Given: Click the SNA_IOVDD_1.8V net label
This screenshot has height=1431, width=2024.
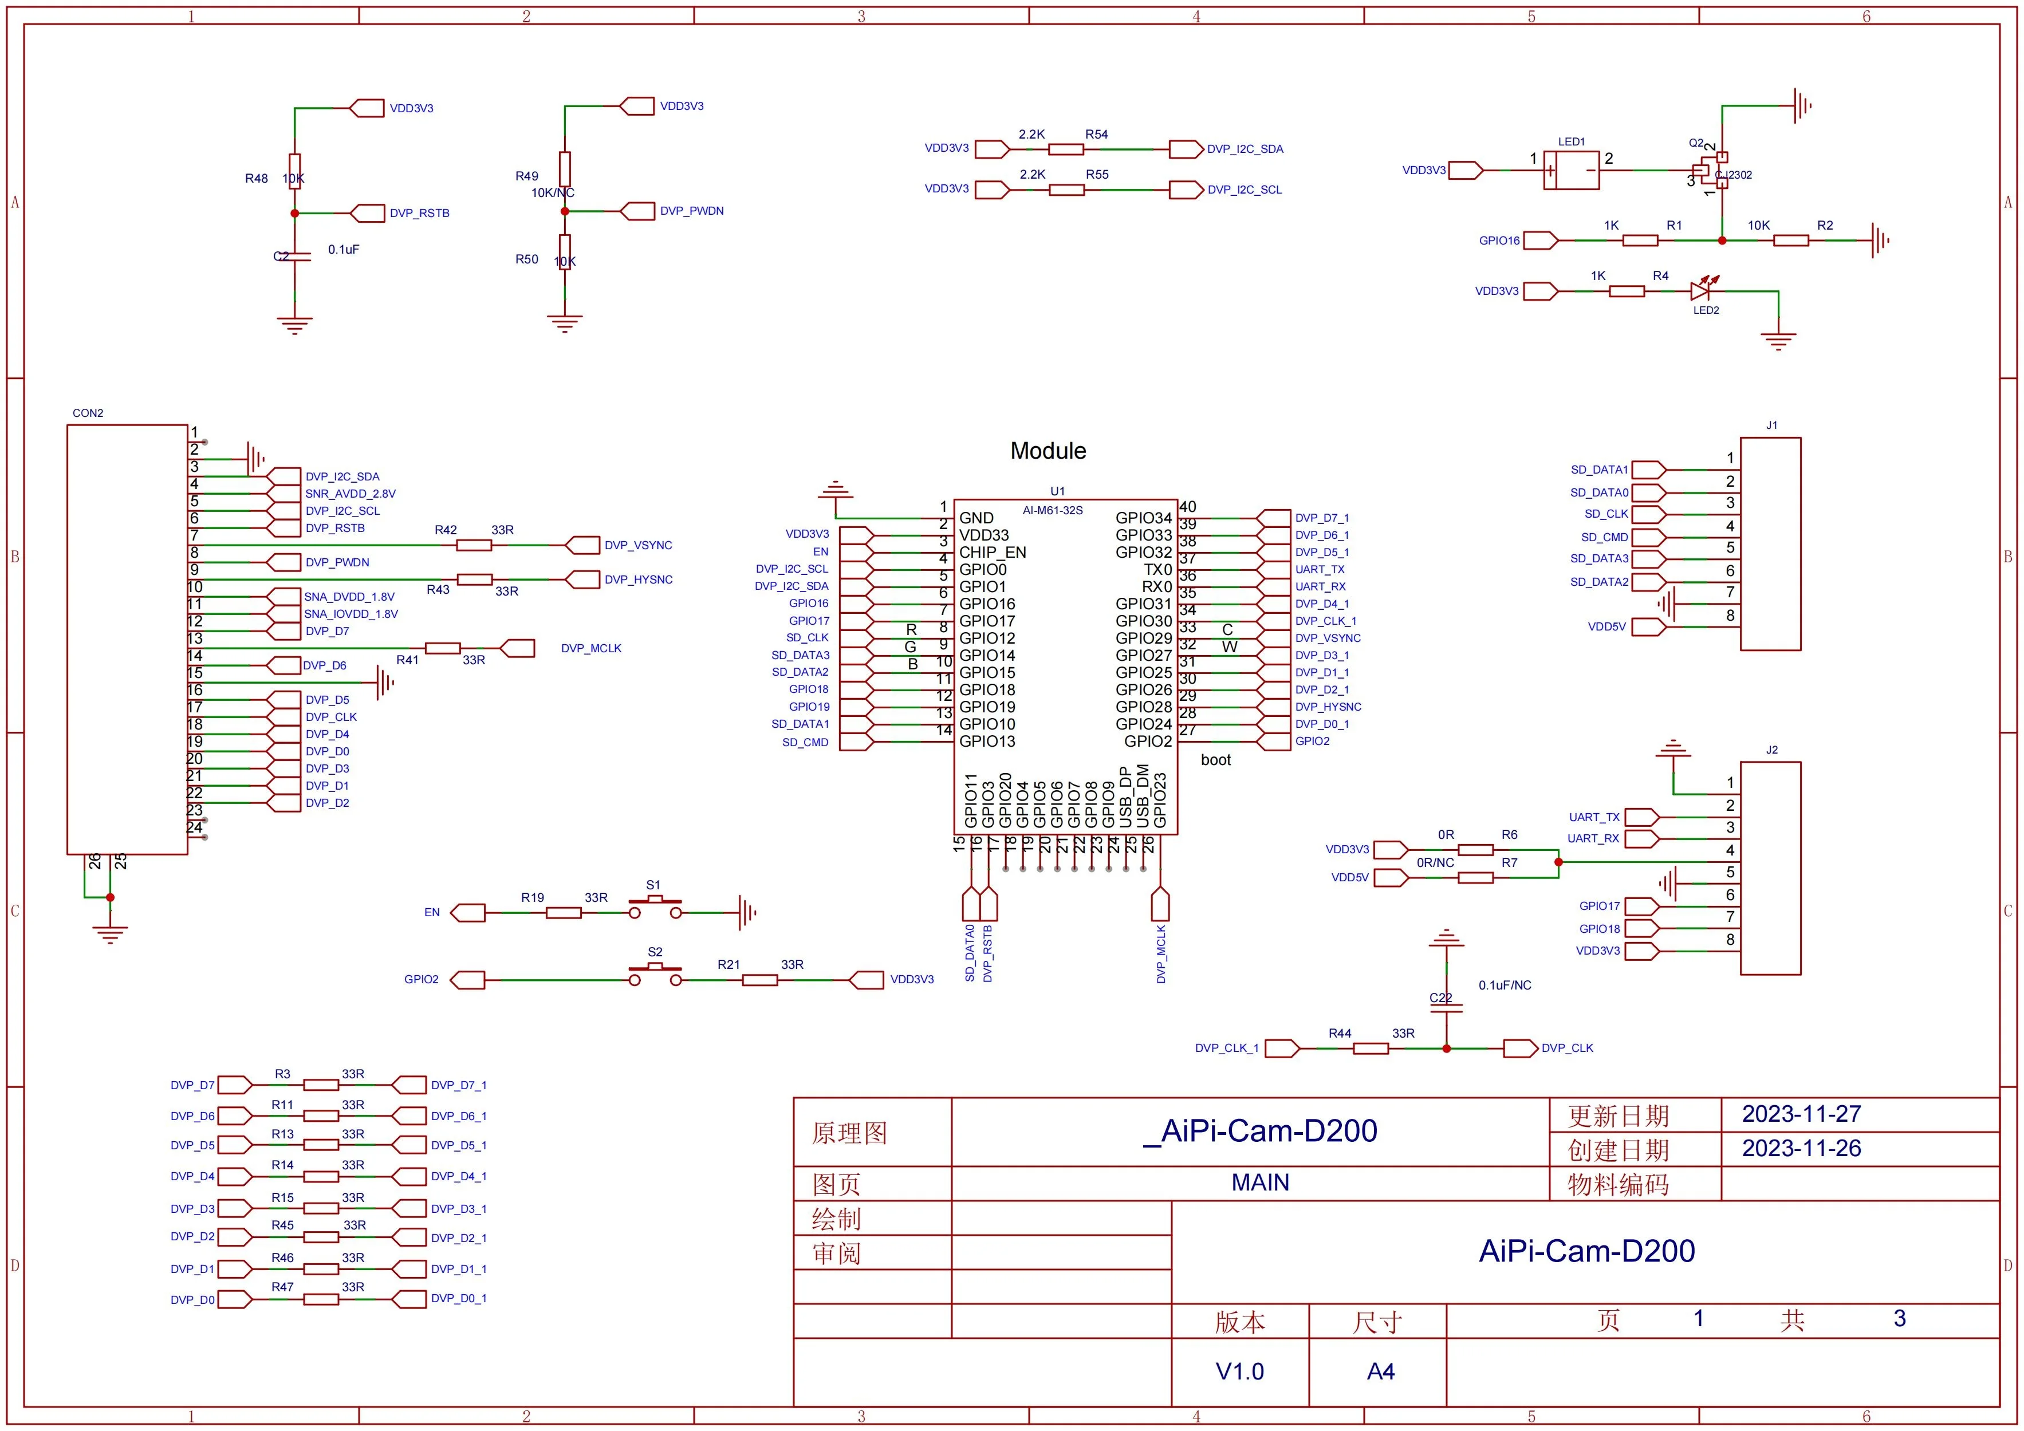Looking at the screenshot, I should tap(351, 614).
